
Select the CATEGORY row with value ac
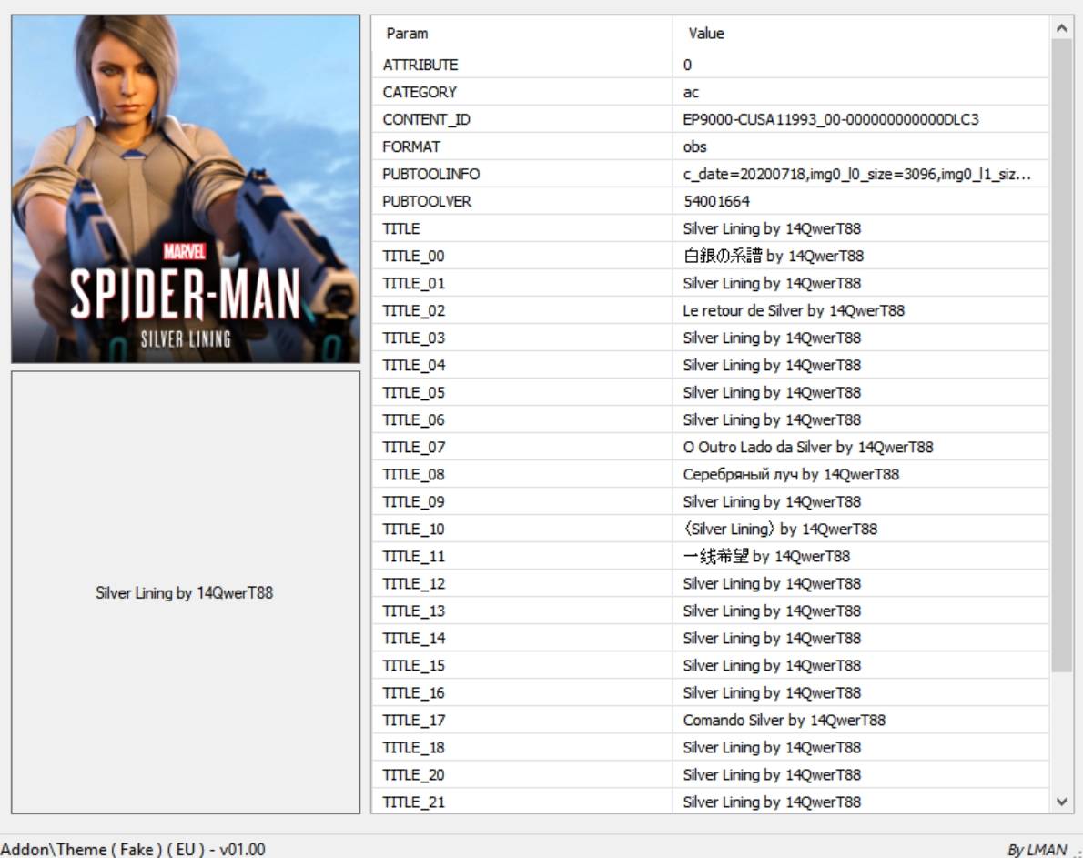420,92
